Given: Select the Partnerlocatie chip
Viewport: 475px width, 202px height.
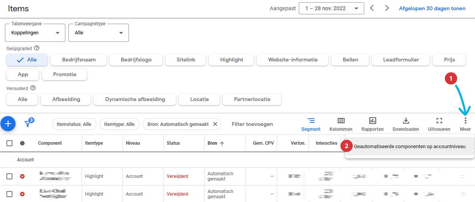Looking at the screenshot, I should [252, 99].
